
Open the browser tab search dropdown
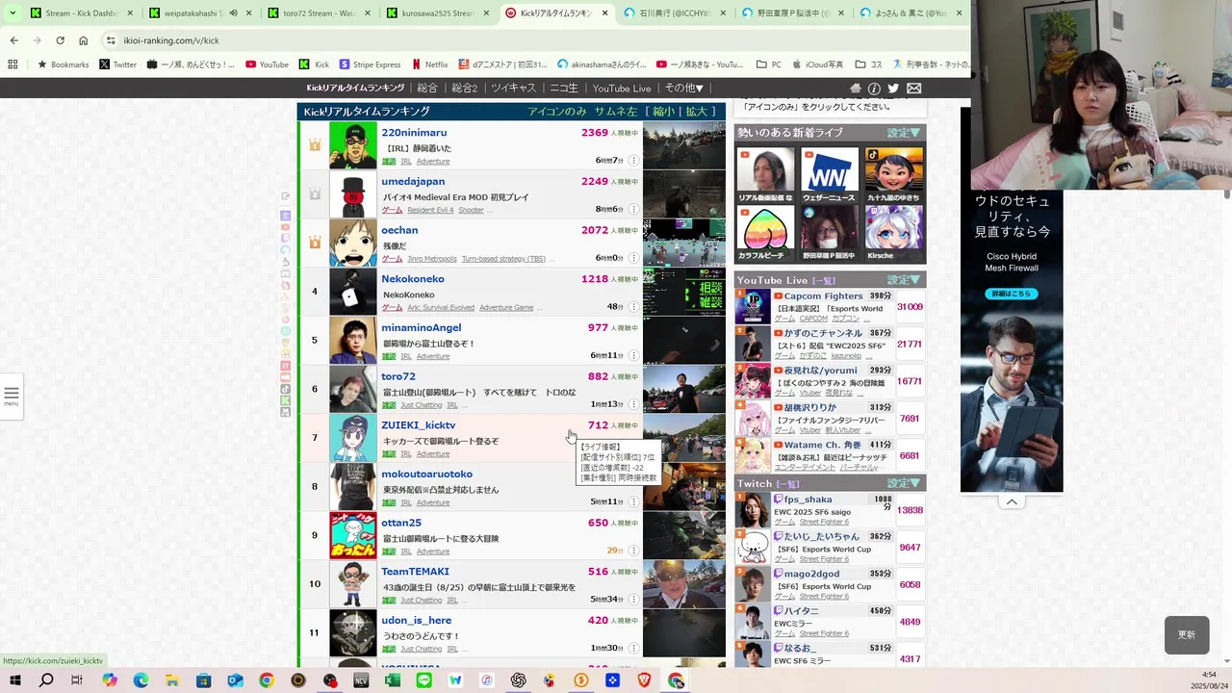click(x=13, y=13)
